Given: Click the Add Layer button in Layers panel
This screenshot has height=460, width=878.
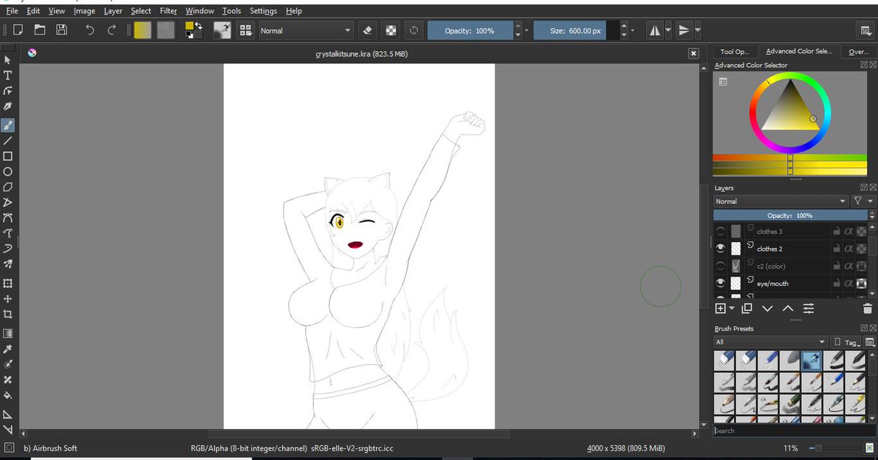Looking at the screenshot, I should pos(721,308).
